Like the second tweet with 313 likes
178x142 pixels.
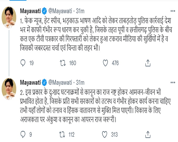point(105,135)
